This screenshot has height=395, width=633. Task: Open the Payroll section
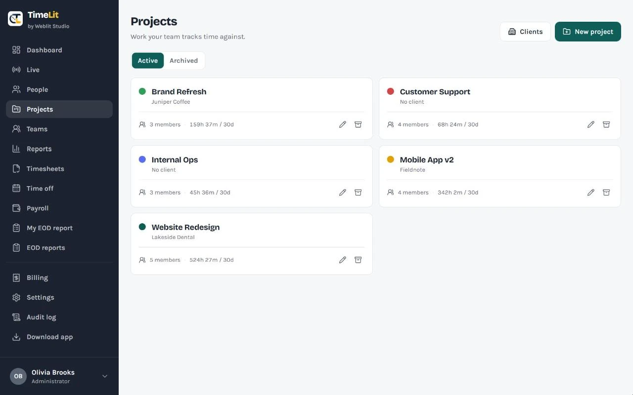click(x=59, y=208)
